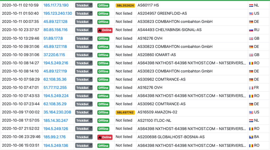Select Not listed in 51.77.112.255 row
This screenshot has width=270, height=150.
coord(124,88)
